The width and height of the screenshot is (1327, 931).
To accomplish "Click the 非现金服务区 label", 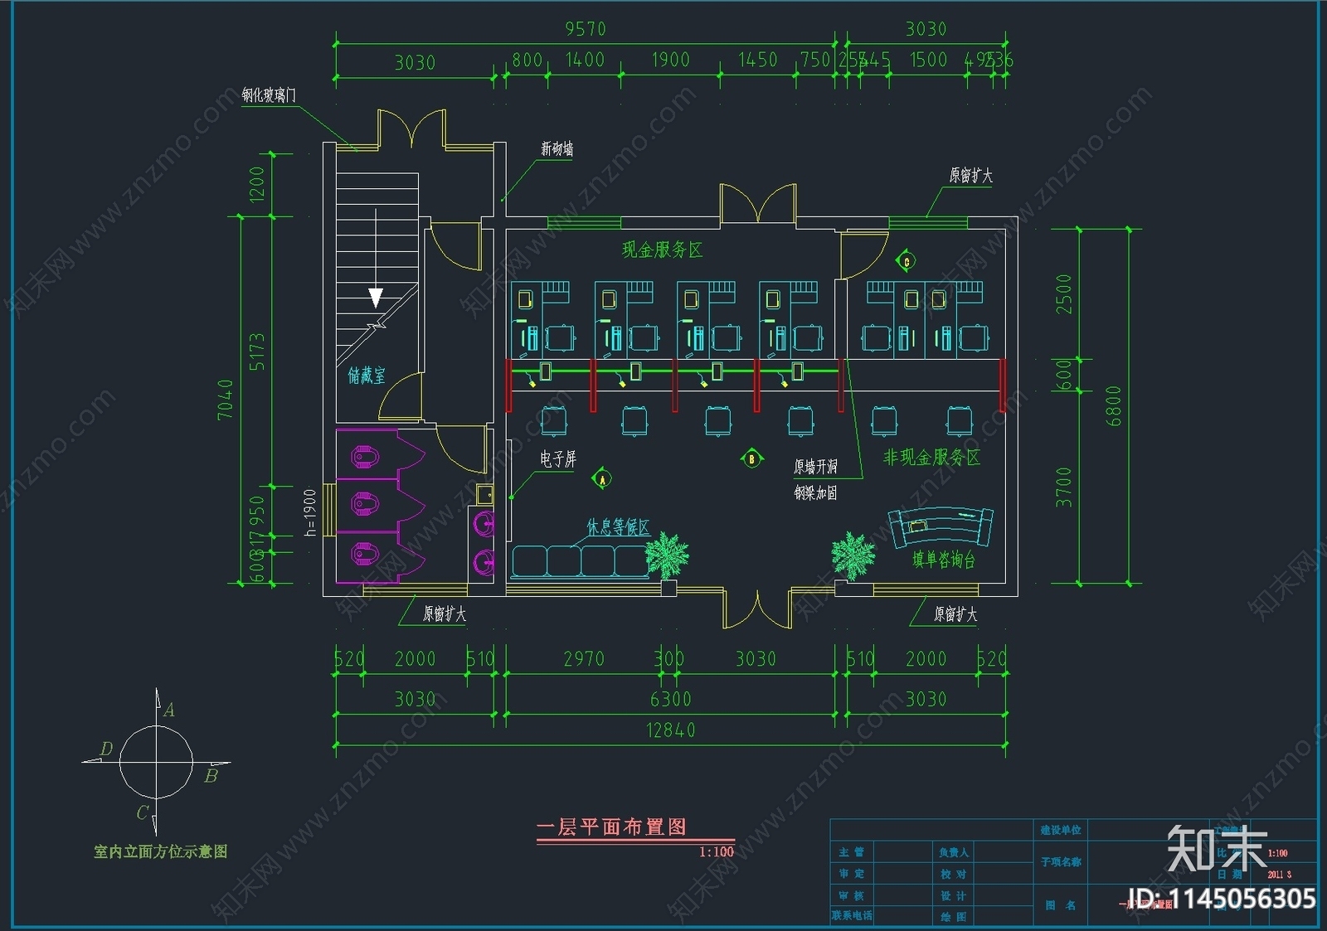I will pos(931,457).
